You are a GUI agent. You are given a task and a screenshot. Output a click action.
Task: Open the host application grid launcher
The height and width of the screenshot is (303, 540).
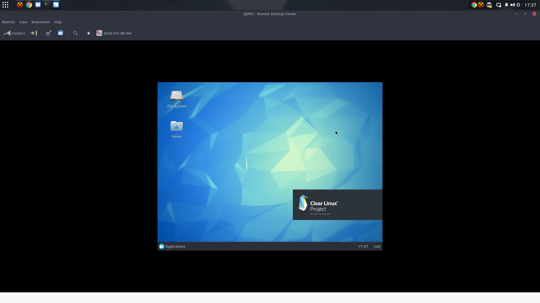[x=5, y=5]
